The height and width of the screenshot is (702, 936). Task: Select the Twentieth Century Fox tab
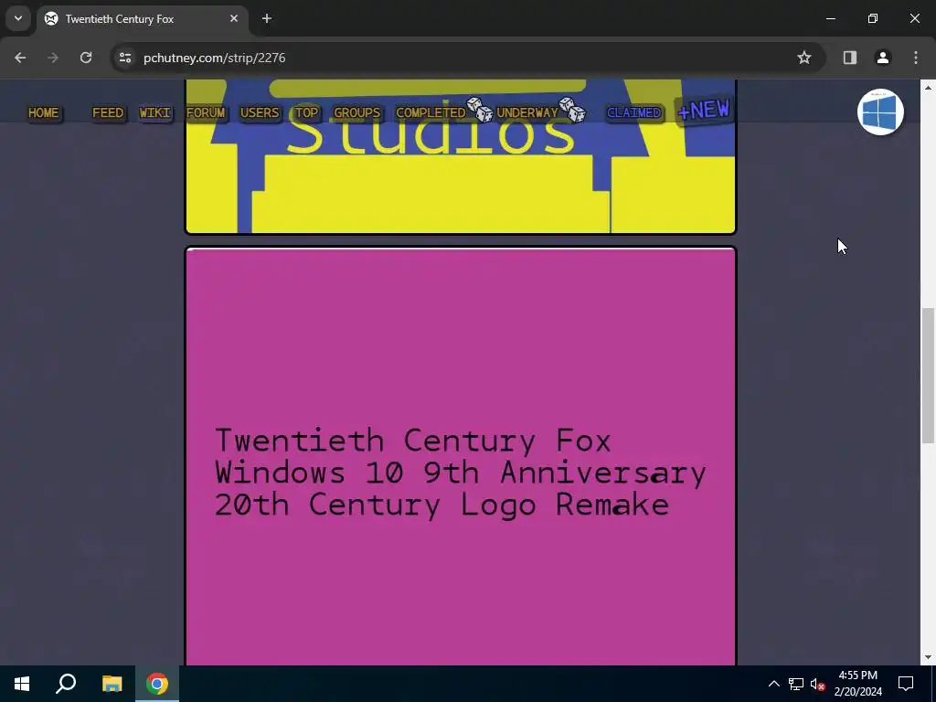click(143, 19)
